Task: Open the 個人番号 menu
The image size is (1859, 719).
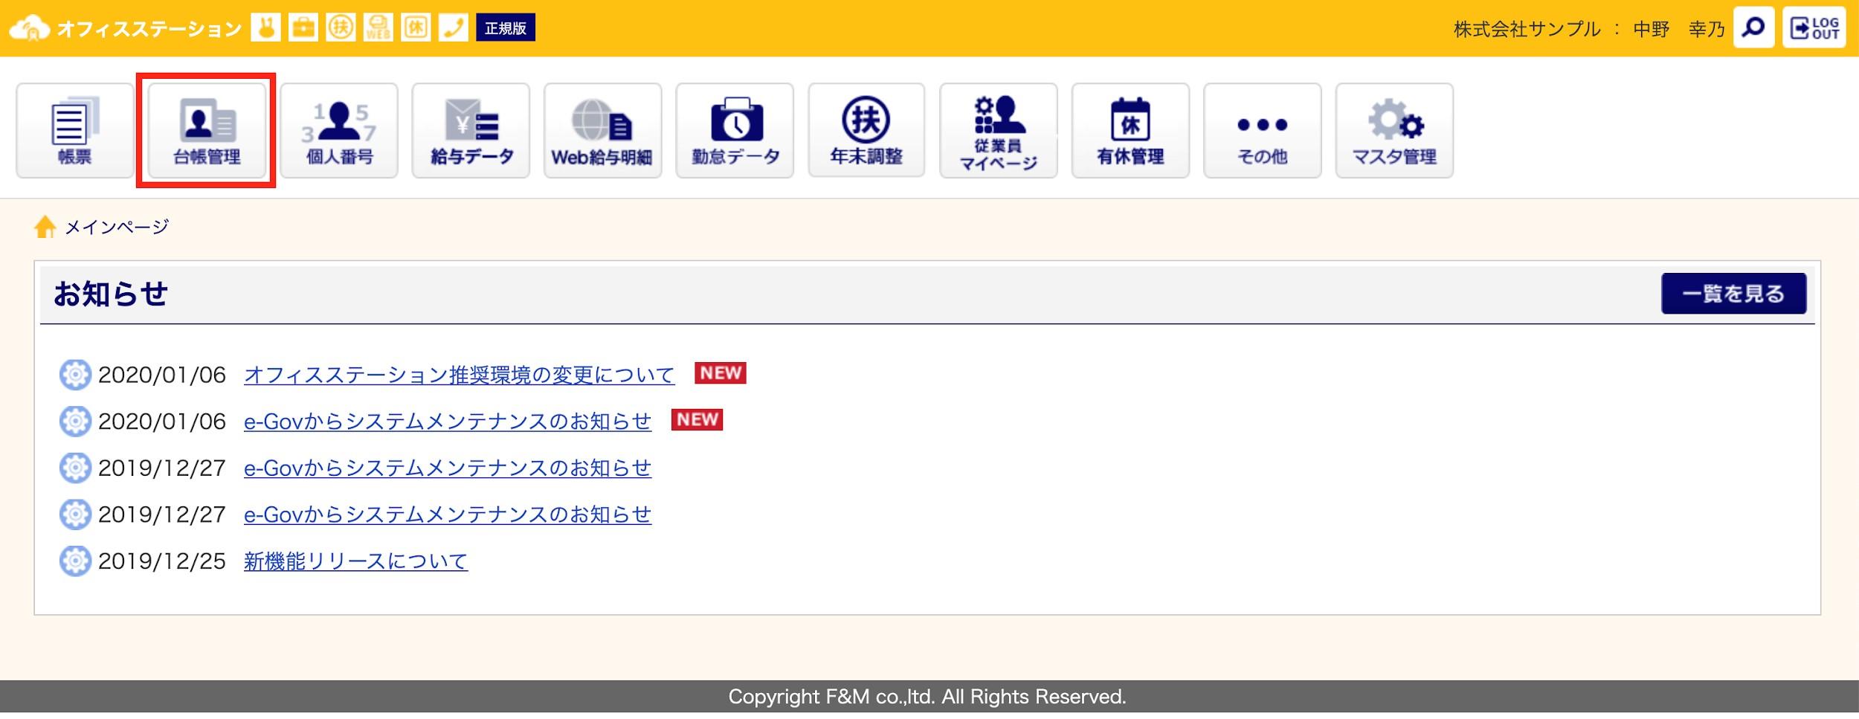Action: 339,131
